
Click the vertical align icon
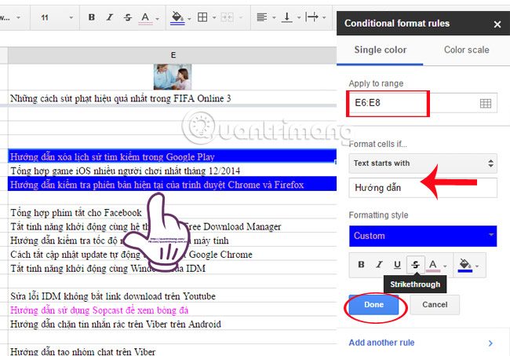coord(286,17)
